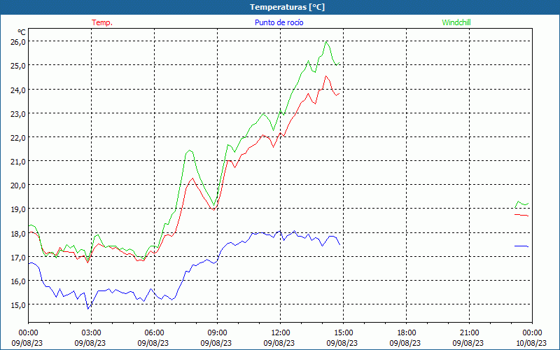The image size is (560, 350).
Task: Click the 26,0 y-axis value
Action: click(18, 42)
